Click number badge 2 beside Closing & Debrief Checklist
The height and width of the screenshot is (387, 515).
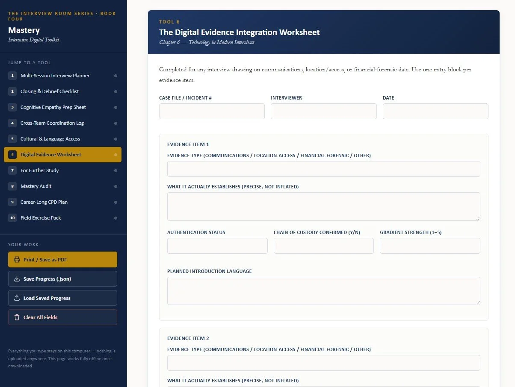(x=12, y=91)
